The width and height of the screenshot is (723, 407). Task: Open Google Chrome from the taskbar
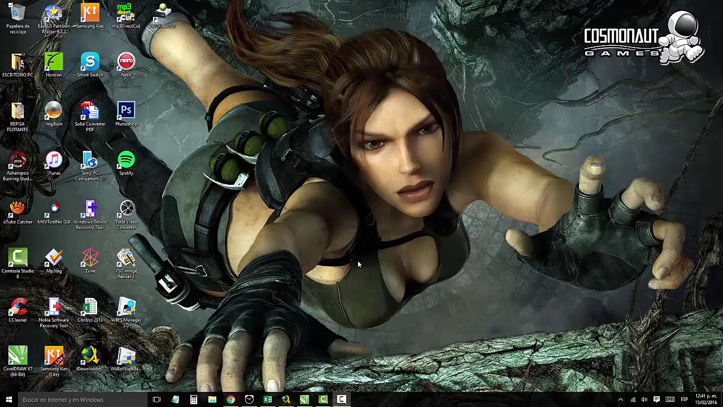pyautogui.click(x=231, y=400)
